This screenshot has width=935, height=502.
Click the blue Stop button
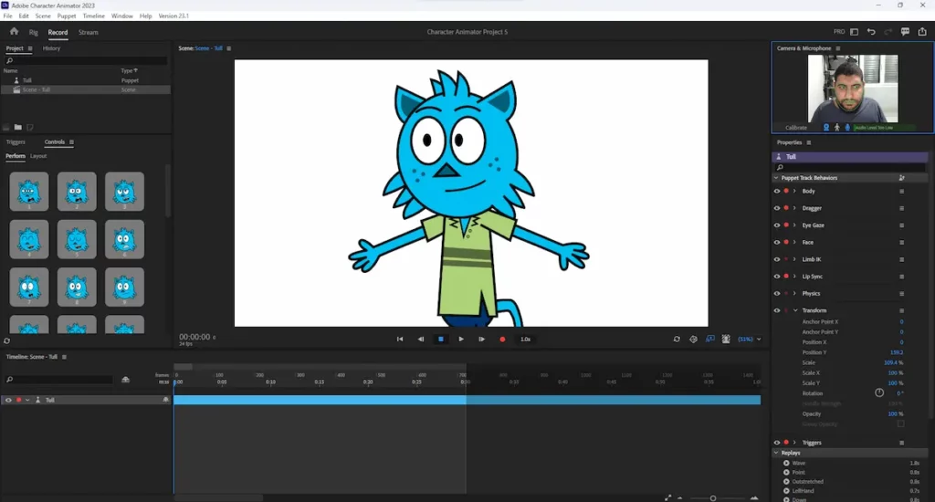click(x=441, y=340)
